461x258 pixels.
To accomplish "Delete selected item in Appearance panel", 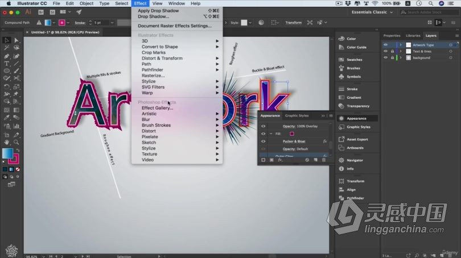I will point(324,160).
